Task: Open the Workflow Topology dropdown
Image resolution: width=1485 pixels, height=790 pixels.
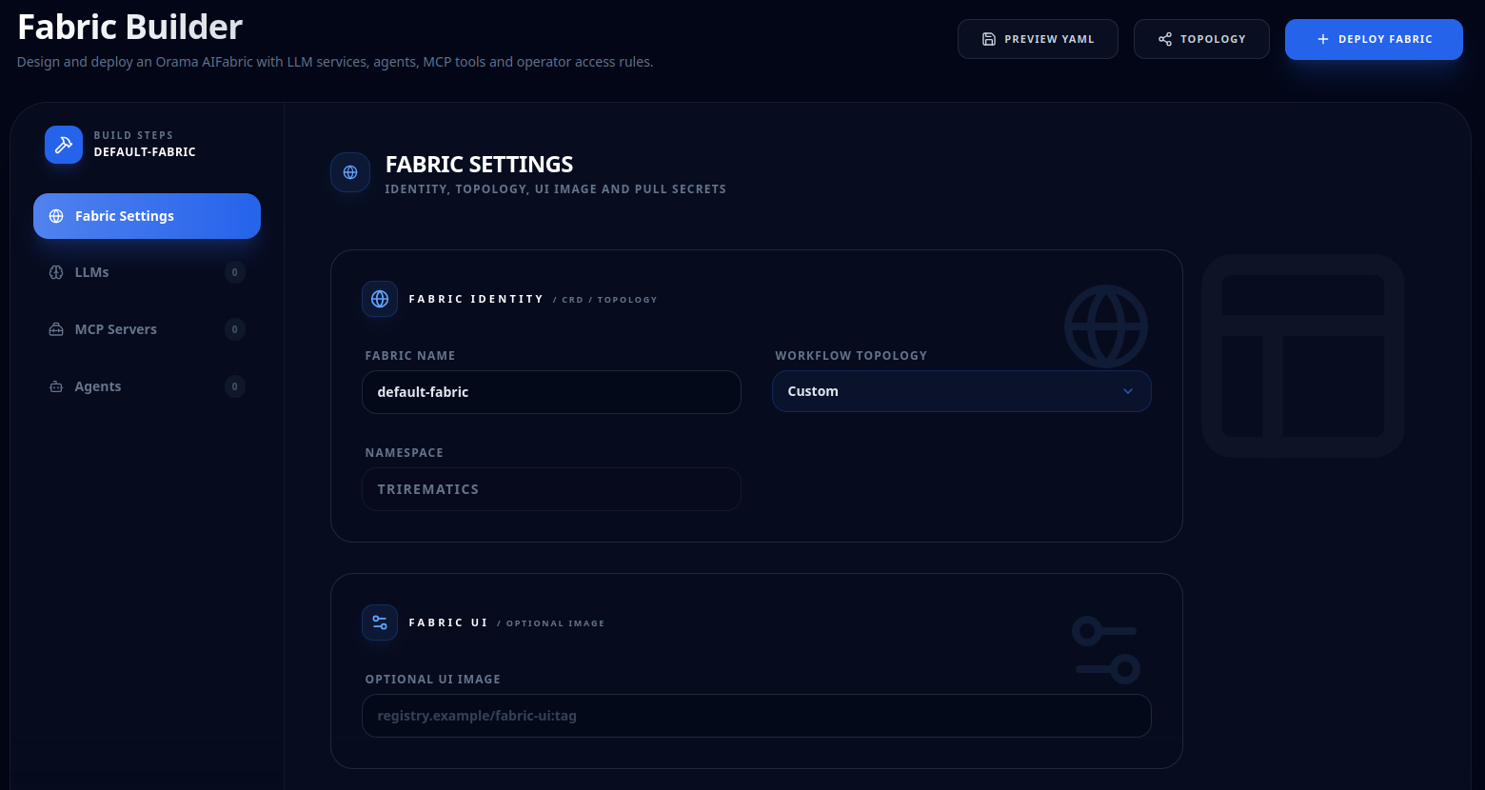Action: click(x=961, y=391)
